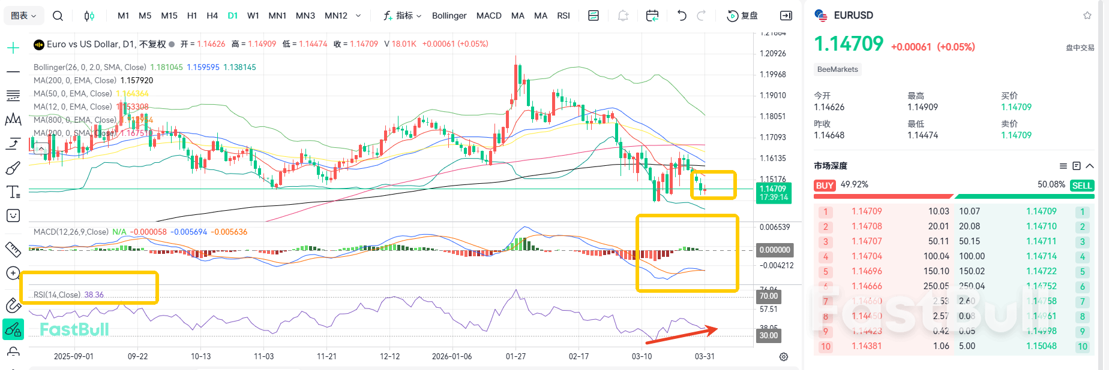Select the brush drawing tool
This screenshot has height=370, width=1109.
pyautogui.click(x=13, y=168)
